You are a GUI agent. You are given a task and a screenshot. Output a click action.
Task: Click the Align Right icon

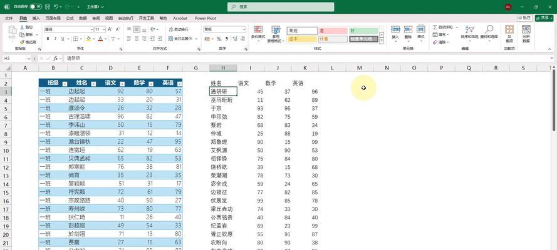(144, 39)
